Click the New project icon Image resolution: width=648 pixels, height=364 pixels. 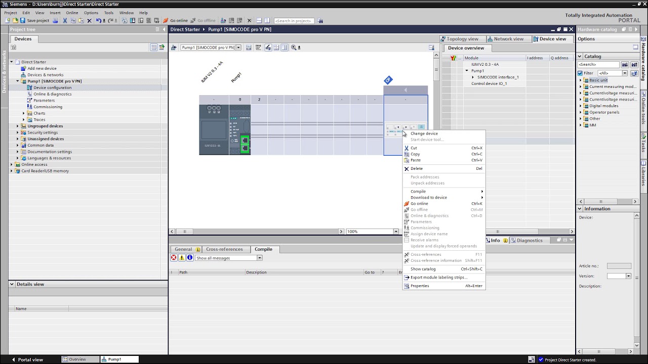[7, 21]
